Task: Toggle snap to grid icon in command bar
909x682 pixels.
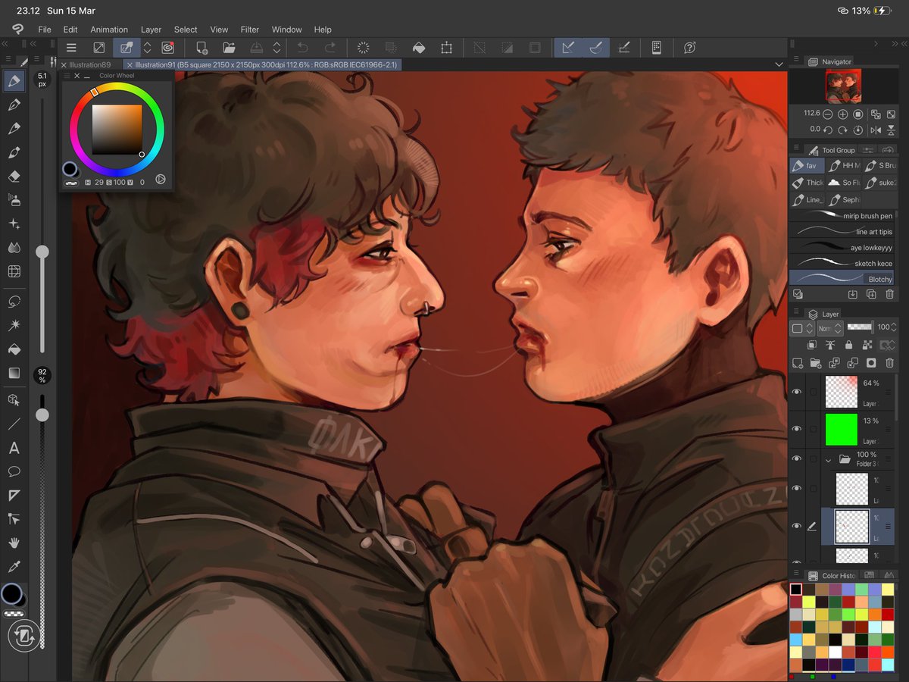Action: 624,48
